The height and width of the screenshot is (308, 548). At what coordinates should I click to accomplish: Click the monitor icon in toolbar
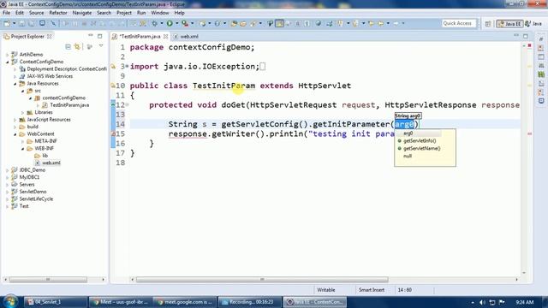click(x=42, y=23)
